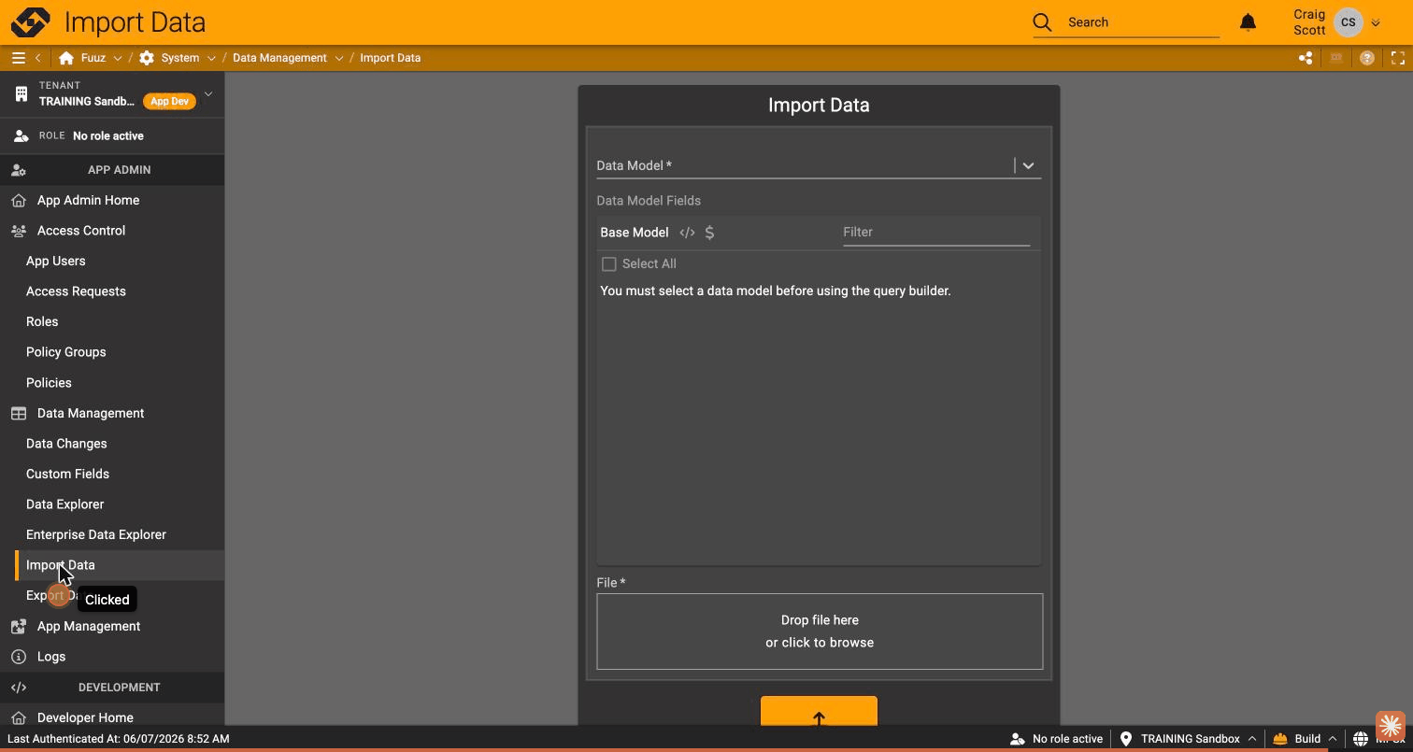Image resolution: width=1413 pixels, height=752 pixels.
Task: Click the orange upload arrow button
Action: click(819, 711)
